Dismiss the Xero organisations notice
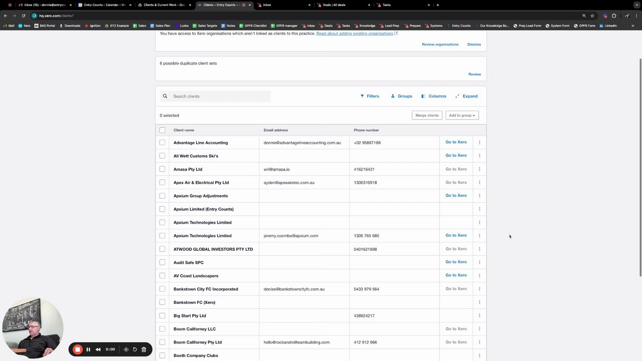 pos(474,44)
